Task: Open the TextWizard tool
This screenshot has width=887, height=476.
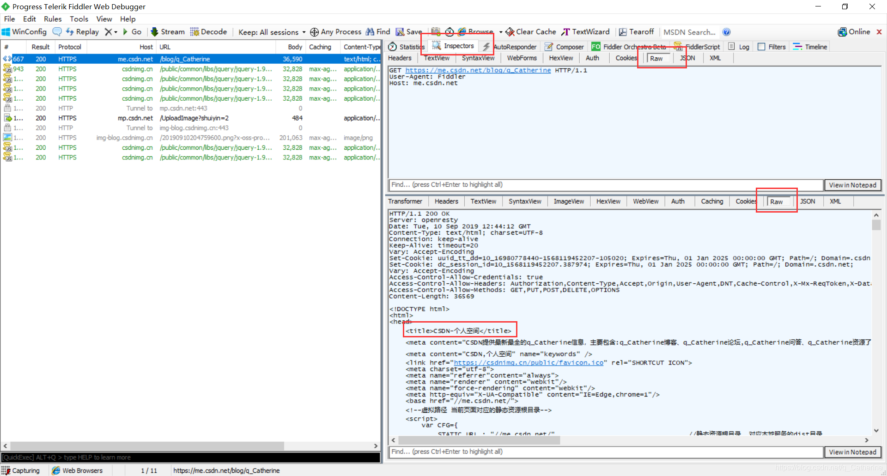Action: [x=585, y=32]
